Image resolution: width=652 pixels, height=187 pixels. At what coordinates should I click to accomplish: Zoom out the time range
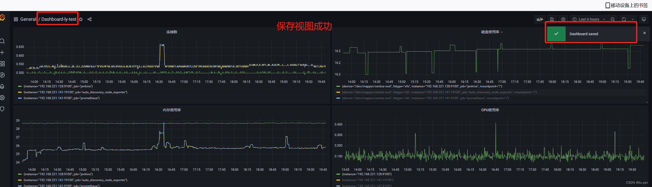pyautogui.click(x=613, y=19)
